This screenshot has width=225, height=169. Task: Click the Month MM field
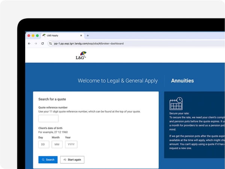point(57,145)
